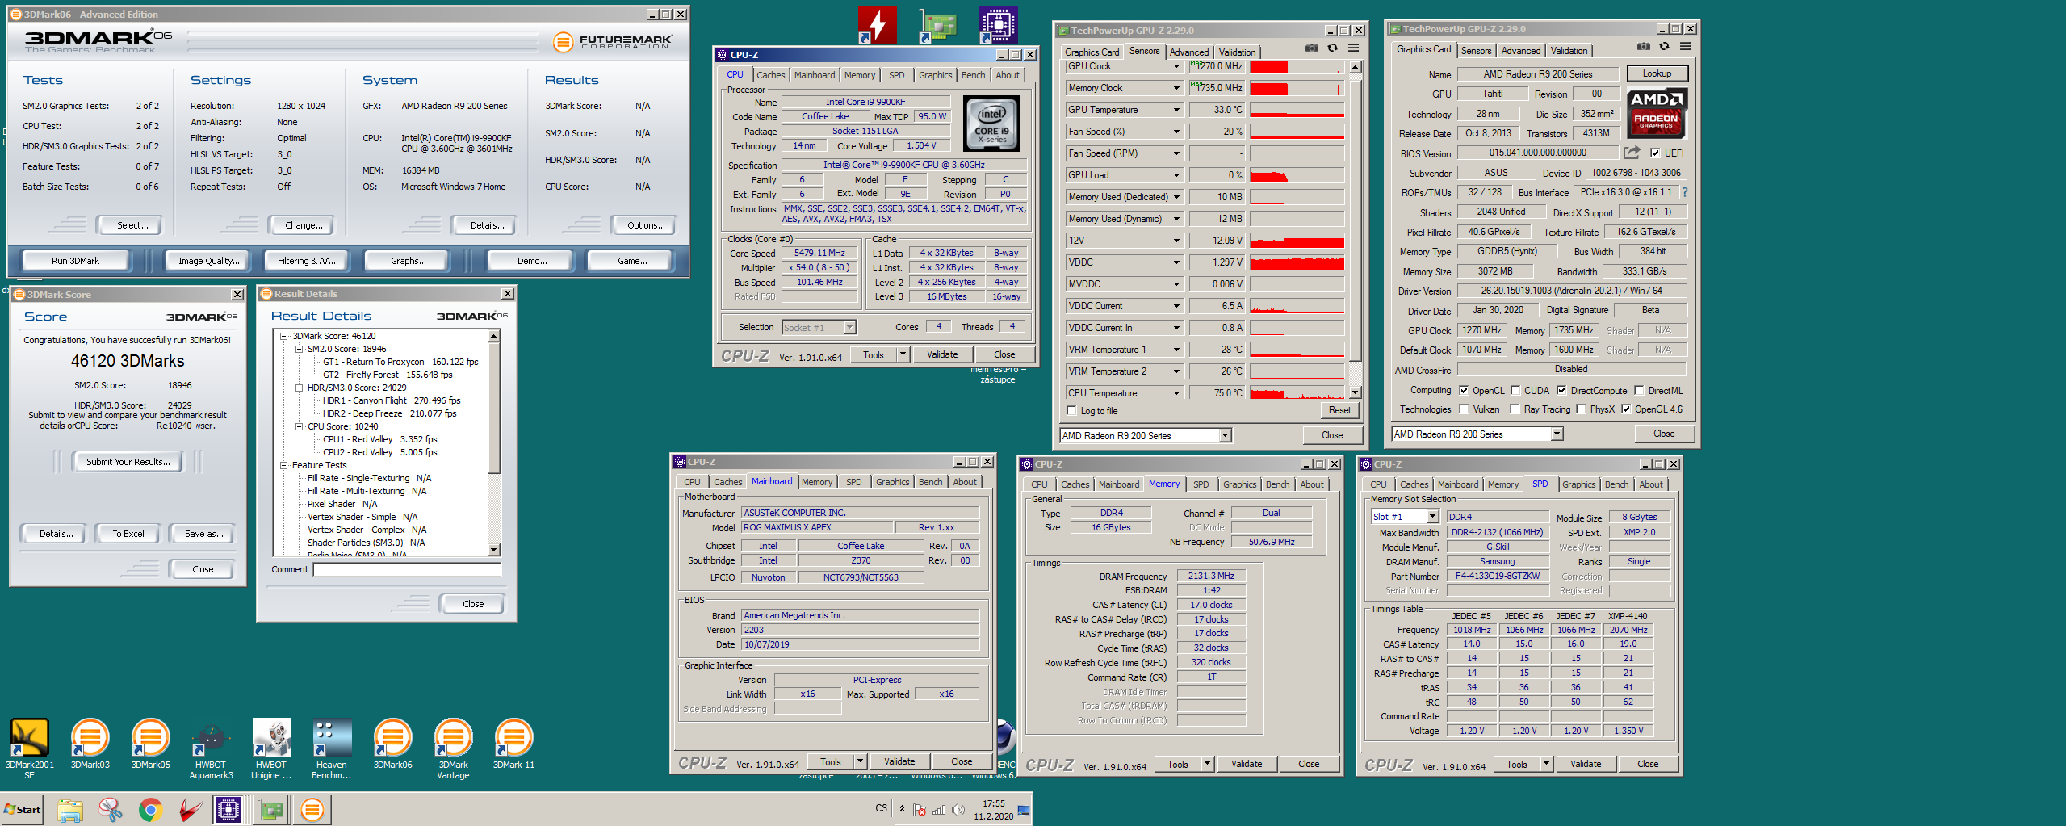The height and width of the screenshot is (826, 2066).
Task: Open Slot #1 memory slot dropdown
Action: (1432, 517)
